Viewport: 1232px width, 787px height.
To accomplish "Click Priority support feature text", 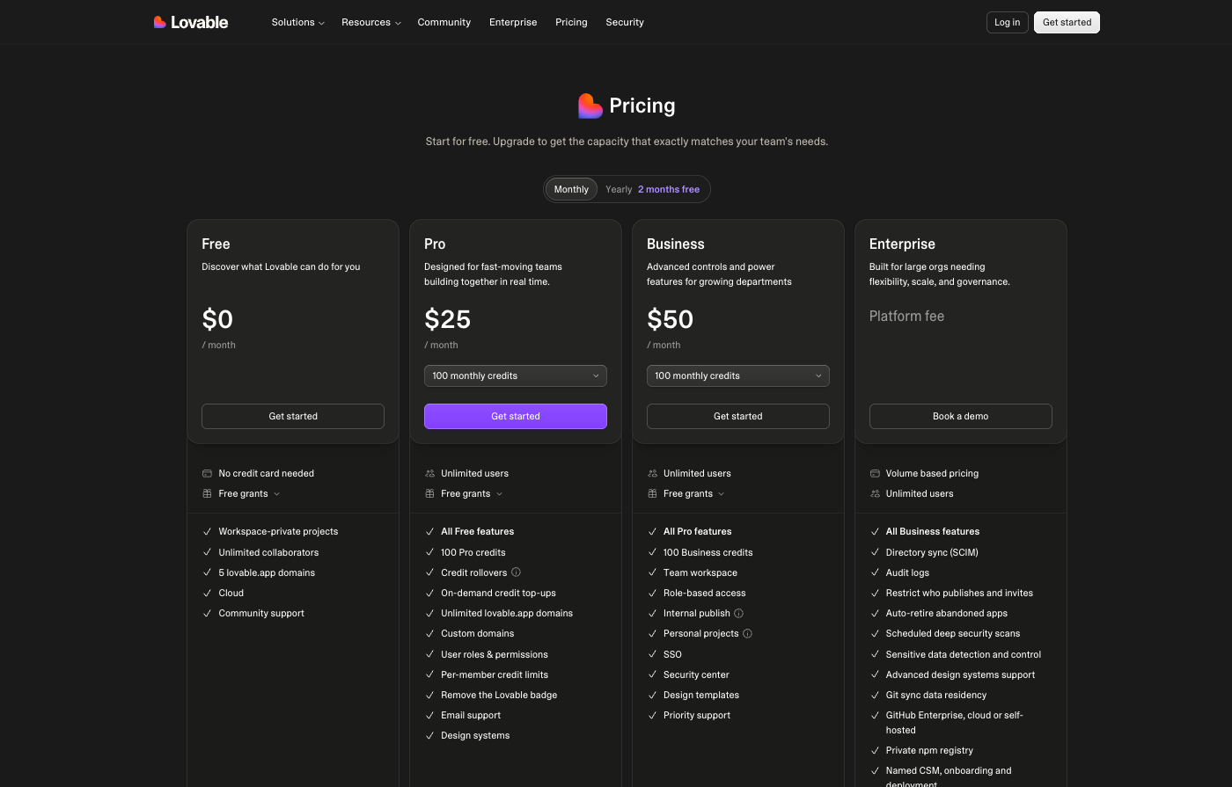I will pos(697,716).
